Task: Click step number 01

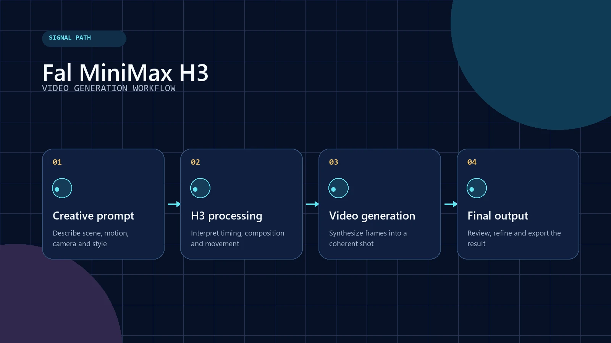Action: 57,162
